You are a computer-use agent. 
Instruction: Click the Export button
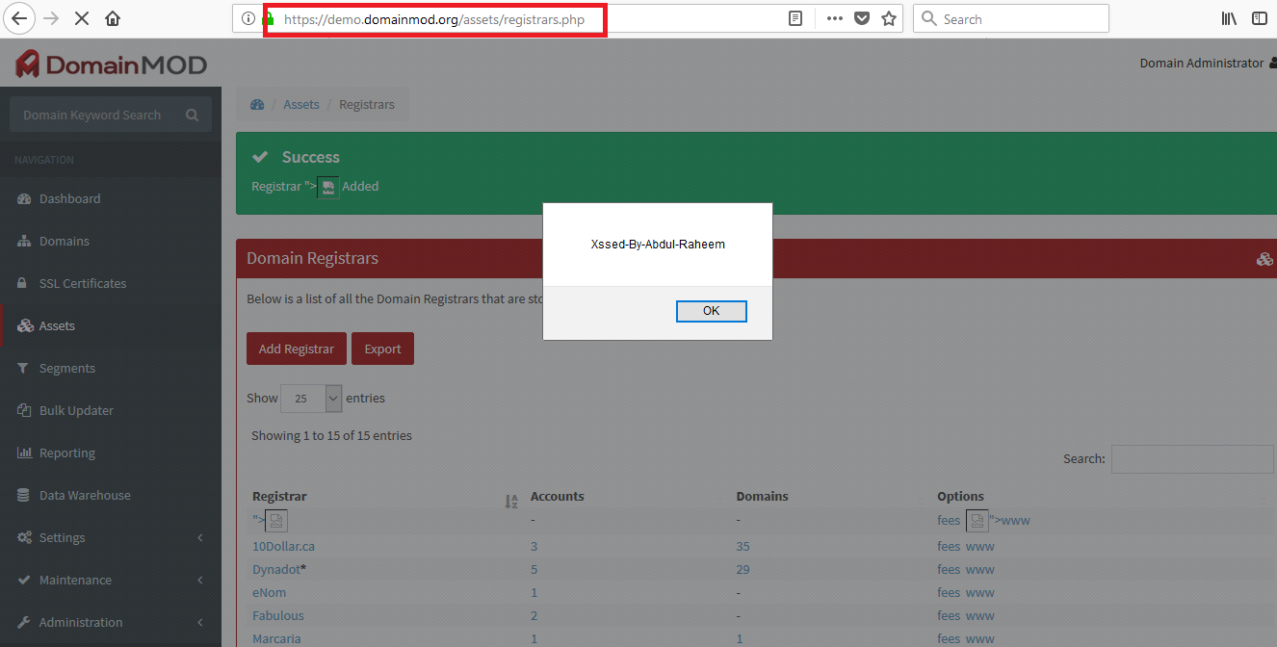(x=382, y=349)
